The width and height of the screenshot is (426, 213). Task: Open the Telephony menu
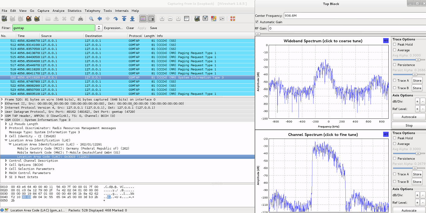(x=92, y=11)
